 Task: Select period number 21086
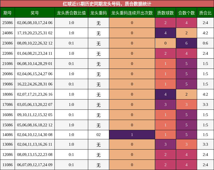click(x=7, y=64)
